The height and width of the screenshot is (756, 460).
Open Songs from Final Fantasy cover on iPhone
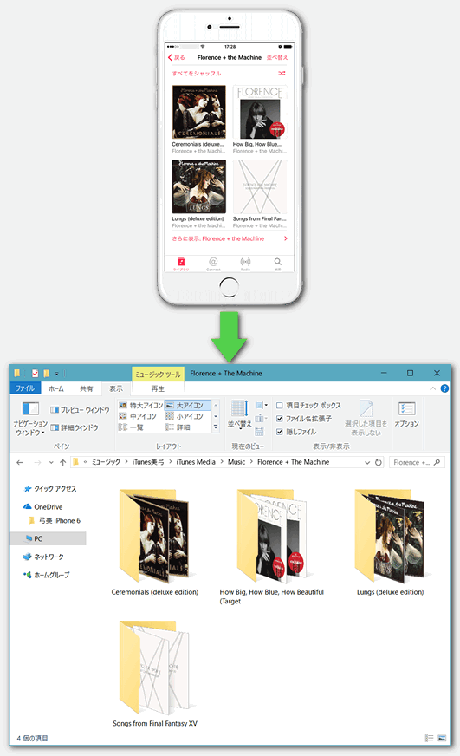pos(260,186)
